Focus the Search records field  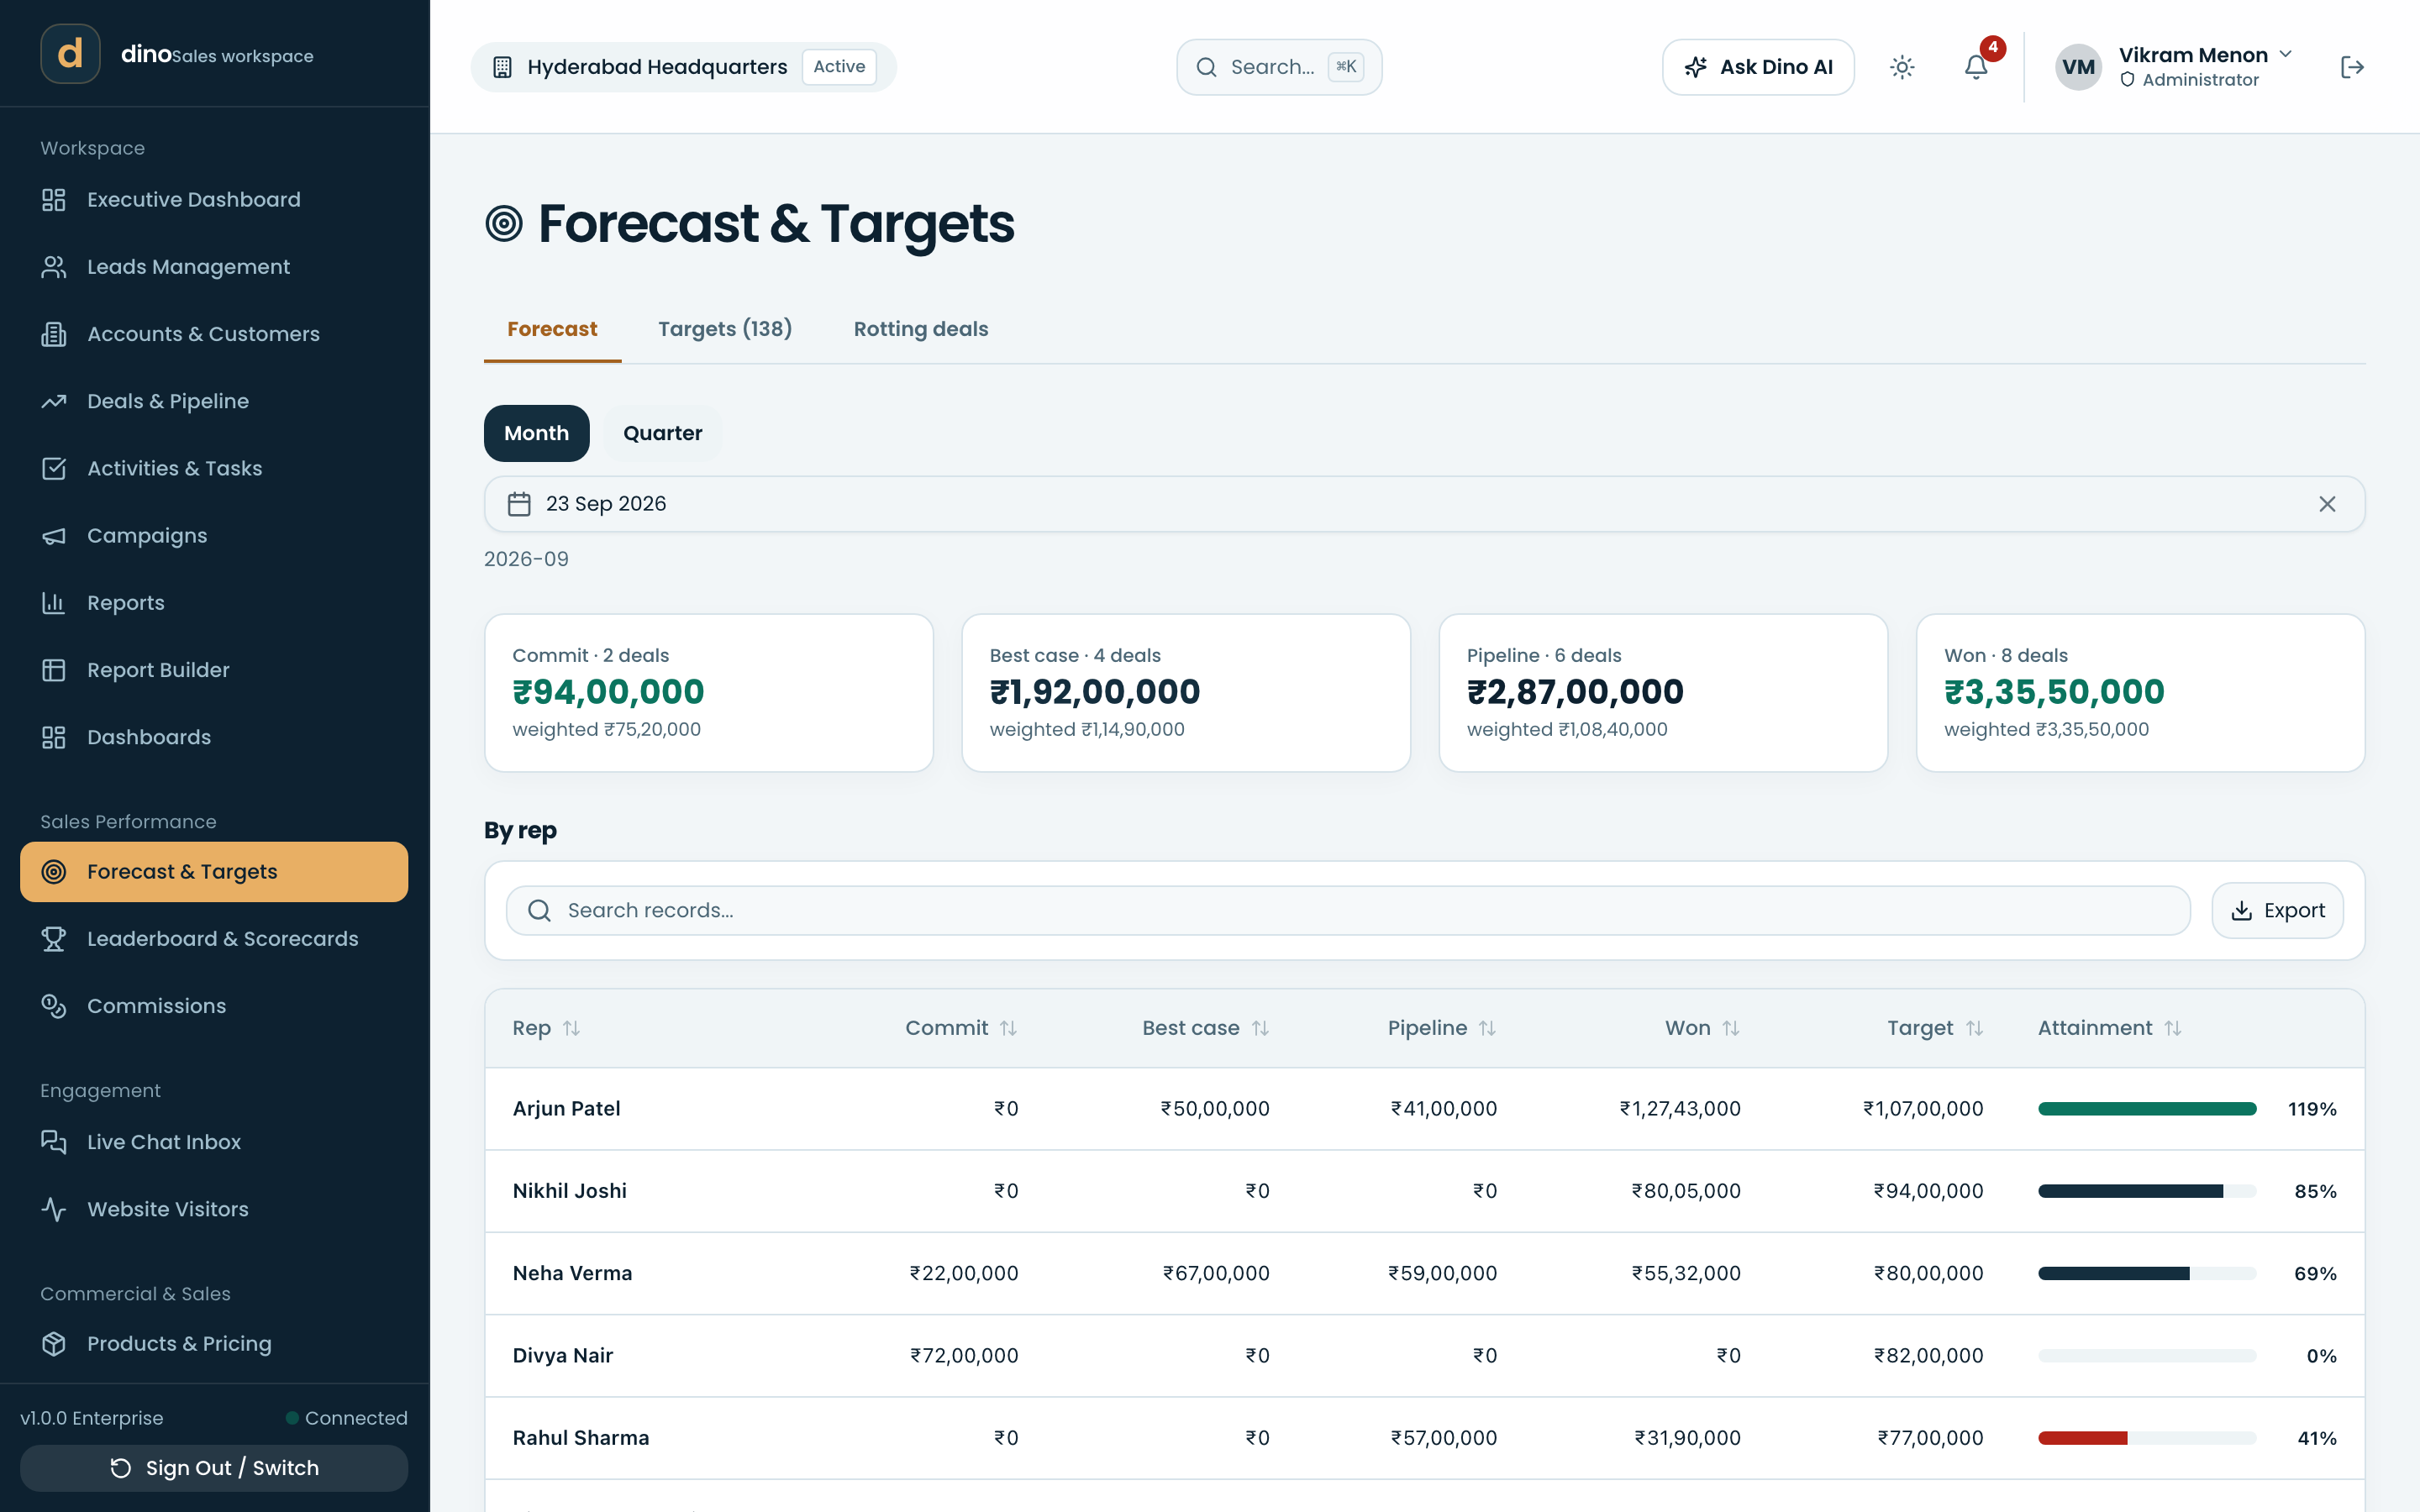pos(1348,911)
